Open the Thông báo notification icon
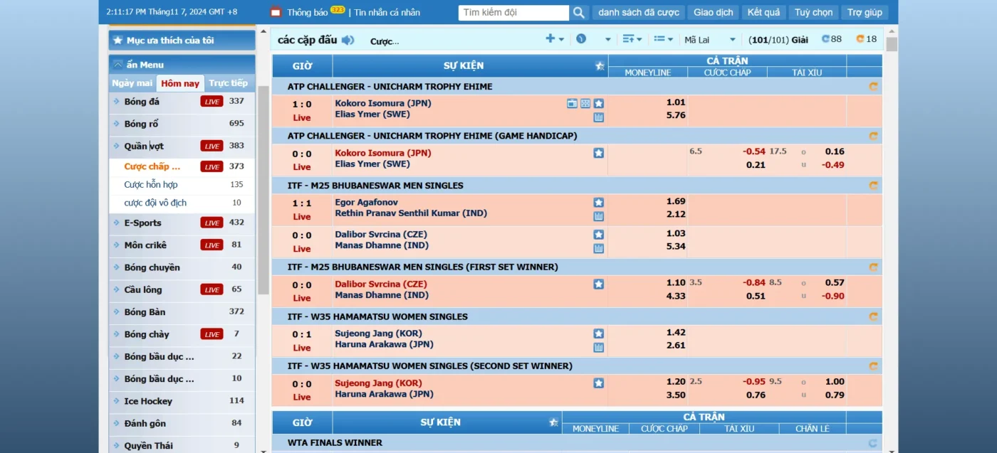Viewport: 997px width, 453px height. pos(276,12)
